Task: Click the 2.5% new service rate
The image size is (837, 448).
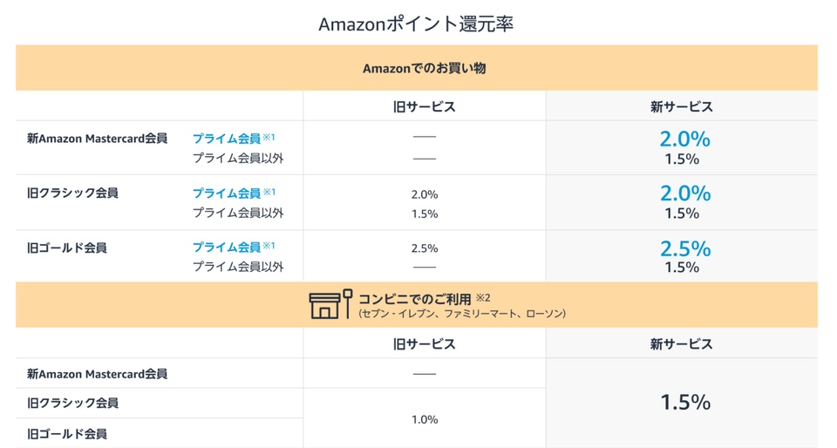Action: tap(685, 248)
